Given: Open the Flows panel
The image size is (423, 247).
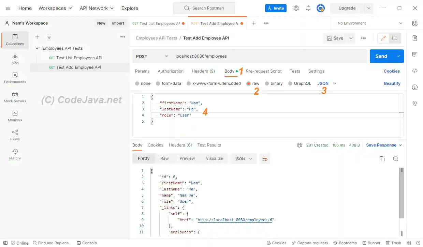Looking at the screenshot, I should point(15,135).
